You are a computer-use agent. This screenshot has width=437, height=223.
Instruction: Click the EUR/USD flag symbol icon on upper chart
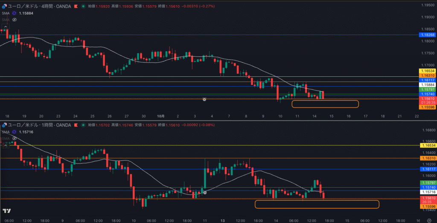coord(5,6)
